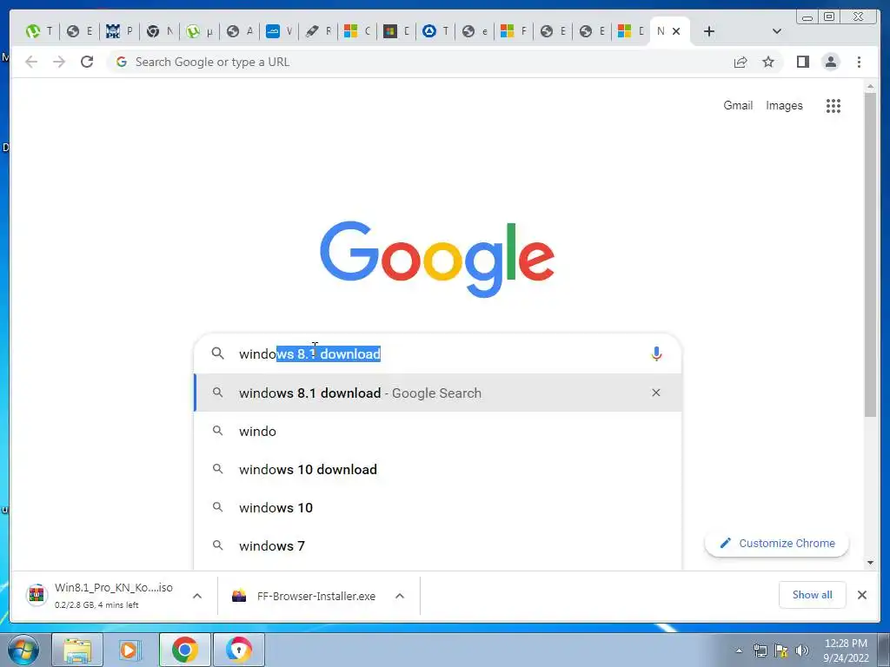The image size is (890, 667).
Task: Switch to the globe tab labeled A
Action: click(239, 31)
